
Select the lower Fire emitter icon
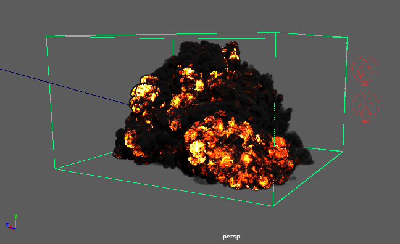click(x=365, y=105)
